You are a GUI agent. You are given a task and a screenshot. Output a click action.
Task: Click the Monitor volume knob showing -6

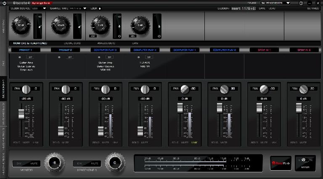[x=54, y=163]
